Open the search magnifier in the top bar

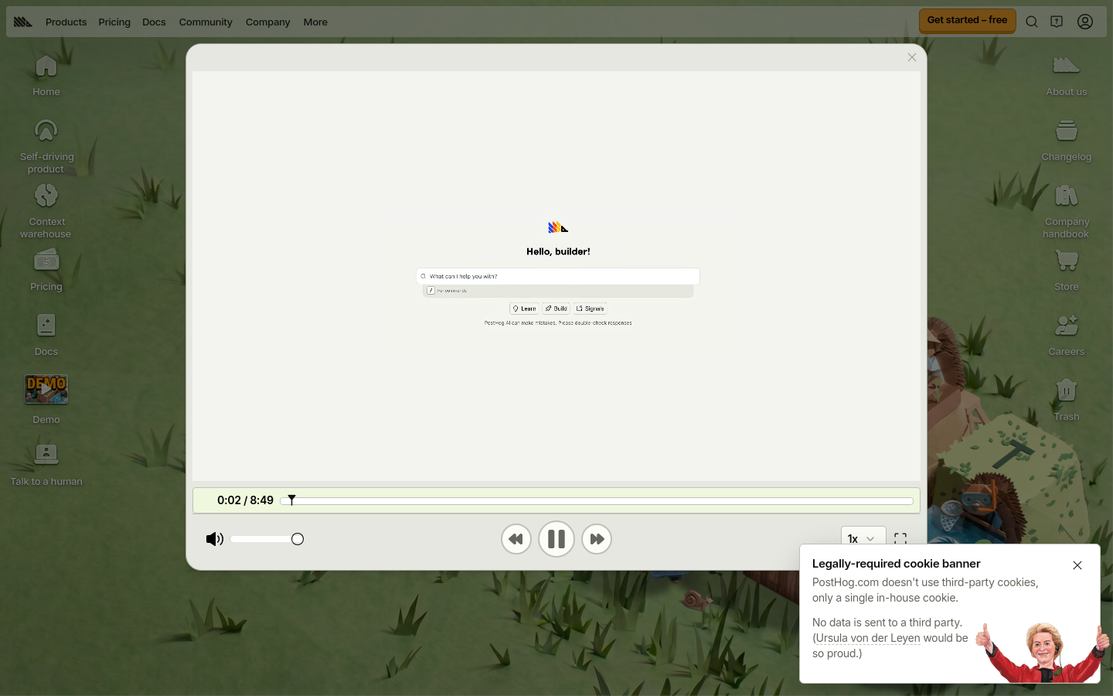click(1032, 22)
